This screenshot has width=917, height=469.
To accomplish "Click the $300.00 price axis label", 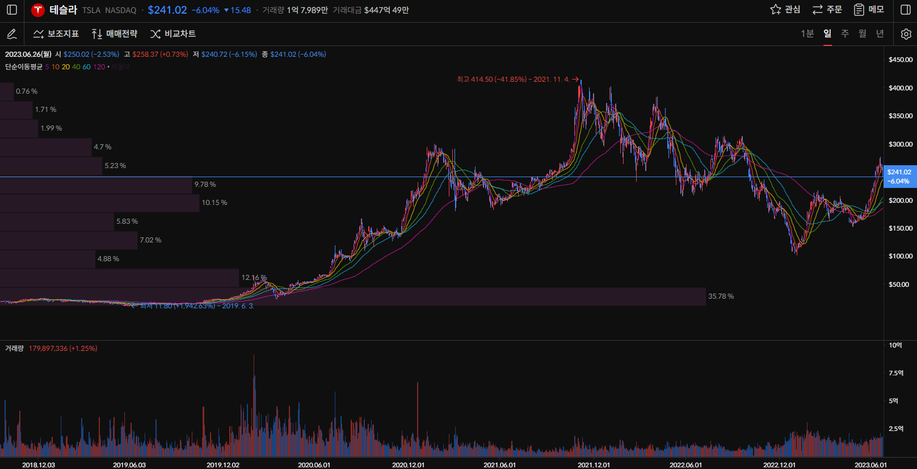I will click(x=901, y=144).
